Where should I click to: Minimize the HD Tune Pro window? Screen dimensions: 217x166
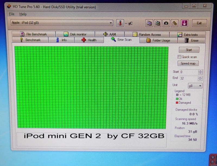tap(186, 6)
